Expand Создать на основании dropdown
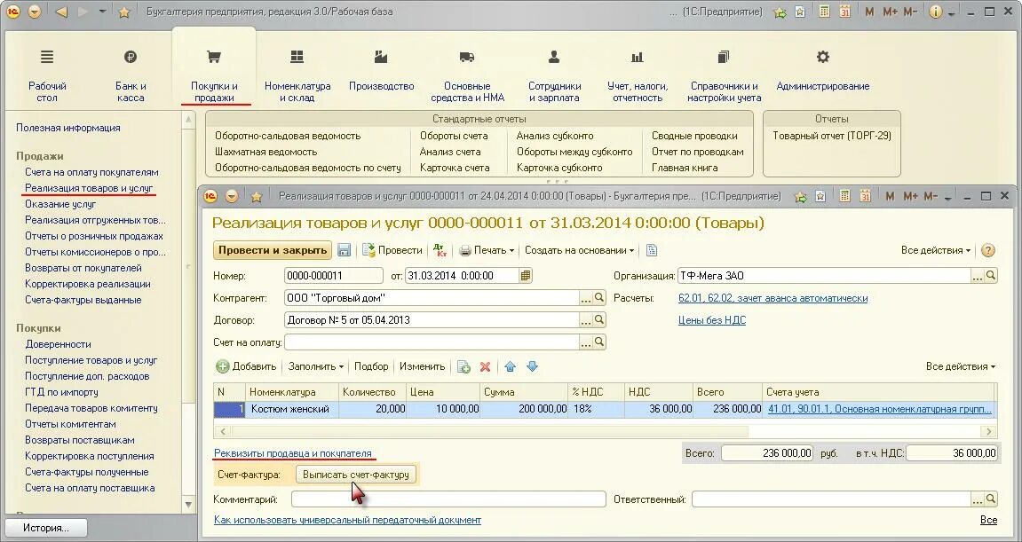 tap(580, 250)
